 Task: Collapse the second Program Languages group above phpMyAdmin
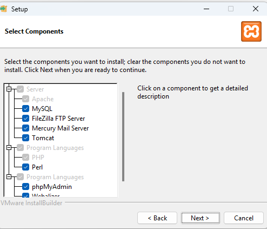[9, 177]
